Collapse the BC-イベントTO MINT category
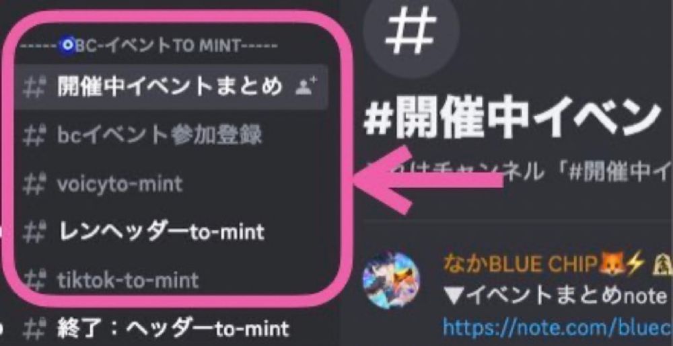Image resolution: width=673 pixels, height=346 pixels. click(149, 46)
